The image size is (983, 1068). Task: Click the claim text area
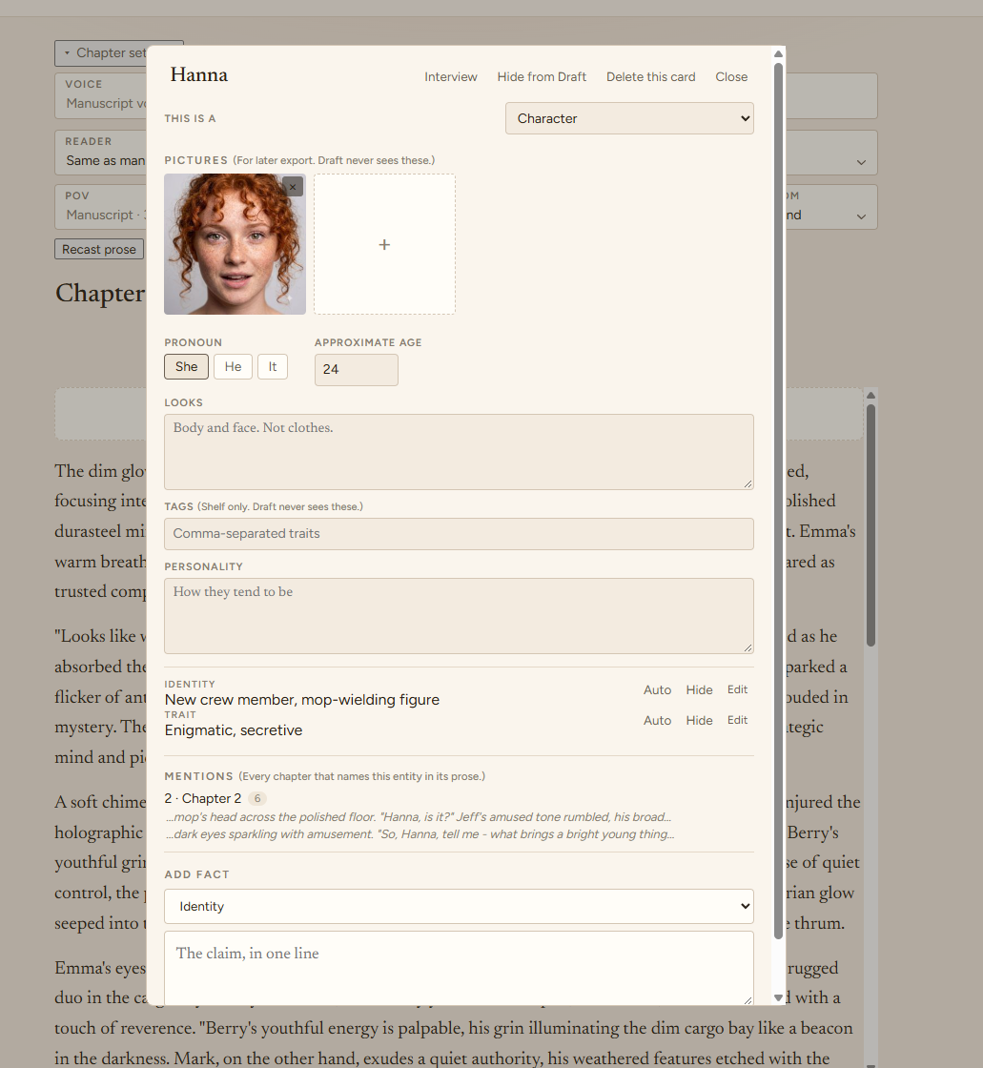coord(459,968)
